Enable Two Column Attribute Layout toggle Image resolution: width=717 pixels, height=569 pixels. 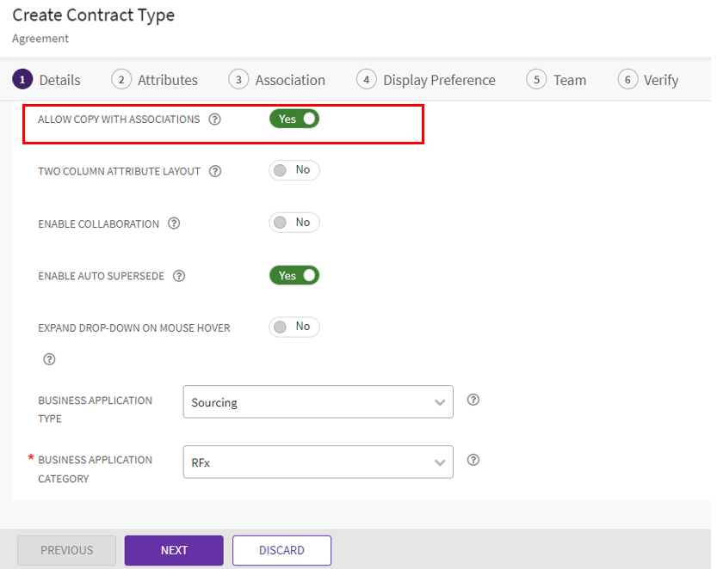(294, 170)
